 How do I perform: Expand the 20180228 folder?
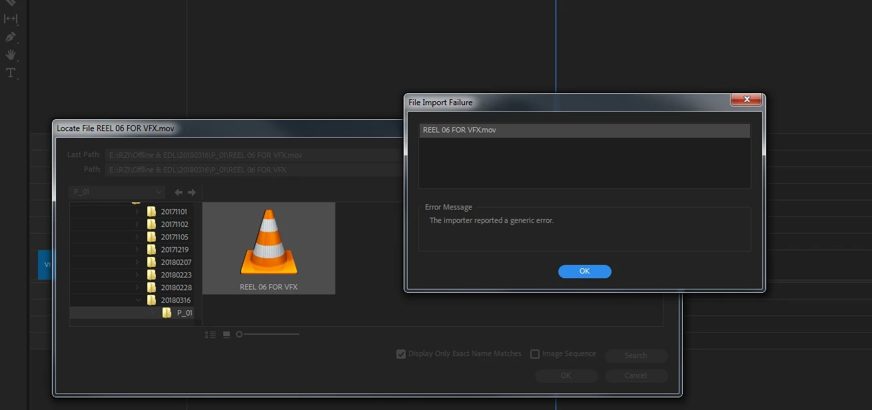(x=137, y=288)
